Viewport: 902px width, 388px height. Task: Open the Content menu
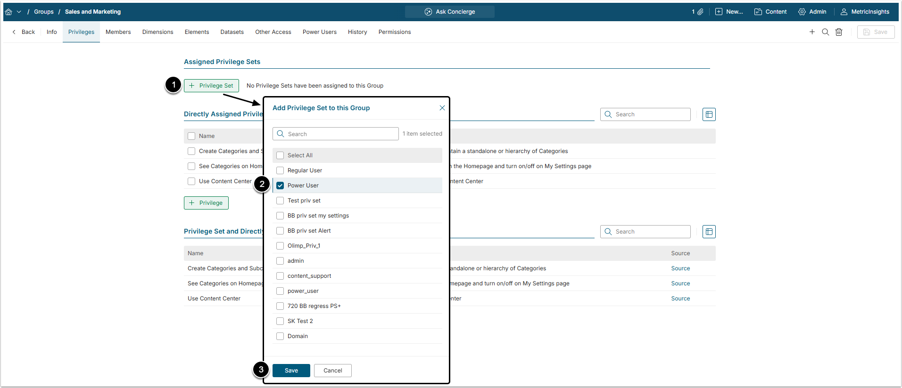770,12
